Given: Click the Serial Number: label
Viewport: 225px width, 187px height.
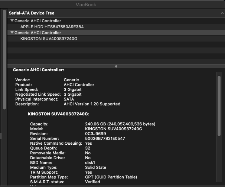Looking at the screenshot, I should (45, 138).
